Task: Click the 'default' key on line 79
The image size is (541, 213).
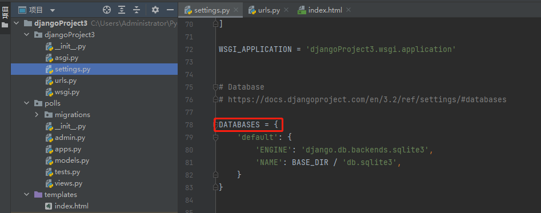Action: [x=258, y=137]
